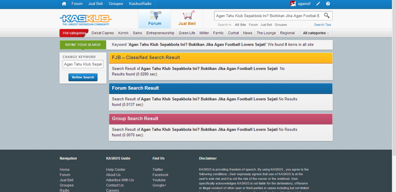
Task: Open Groupee in the top navigation bar
Action: click(116, 4)
